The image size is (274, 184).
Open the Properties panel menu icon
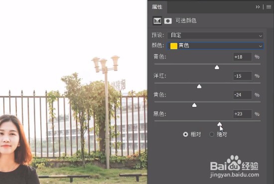(x=269, y=7)
